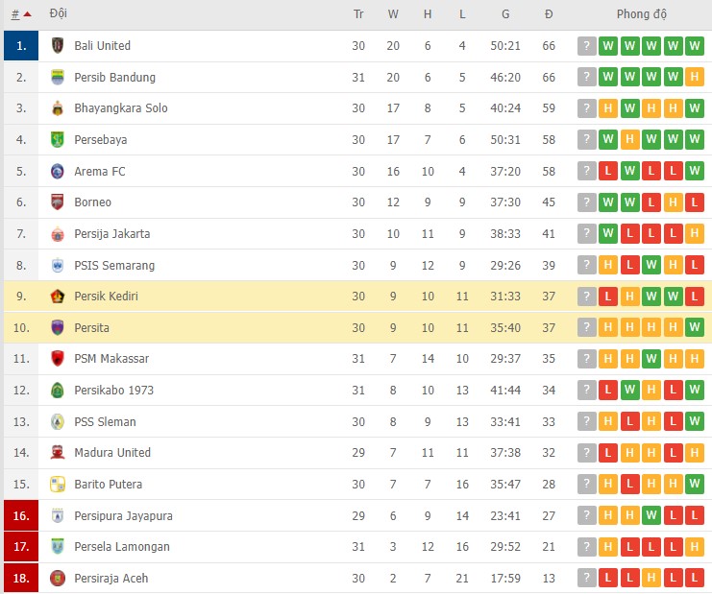Screen dimensions: 712x594
Task: Click the Persebaya team logo
Action: (58, 140)
